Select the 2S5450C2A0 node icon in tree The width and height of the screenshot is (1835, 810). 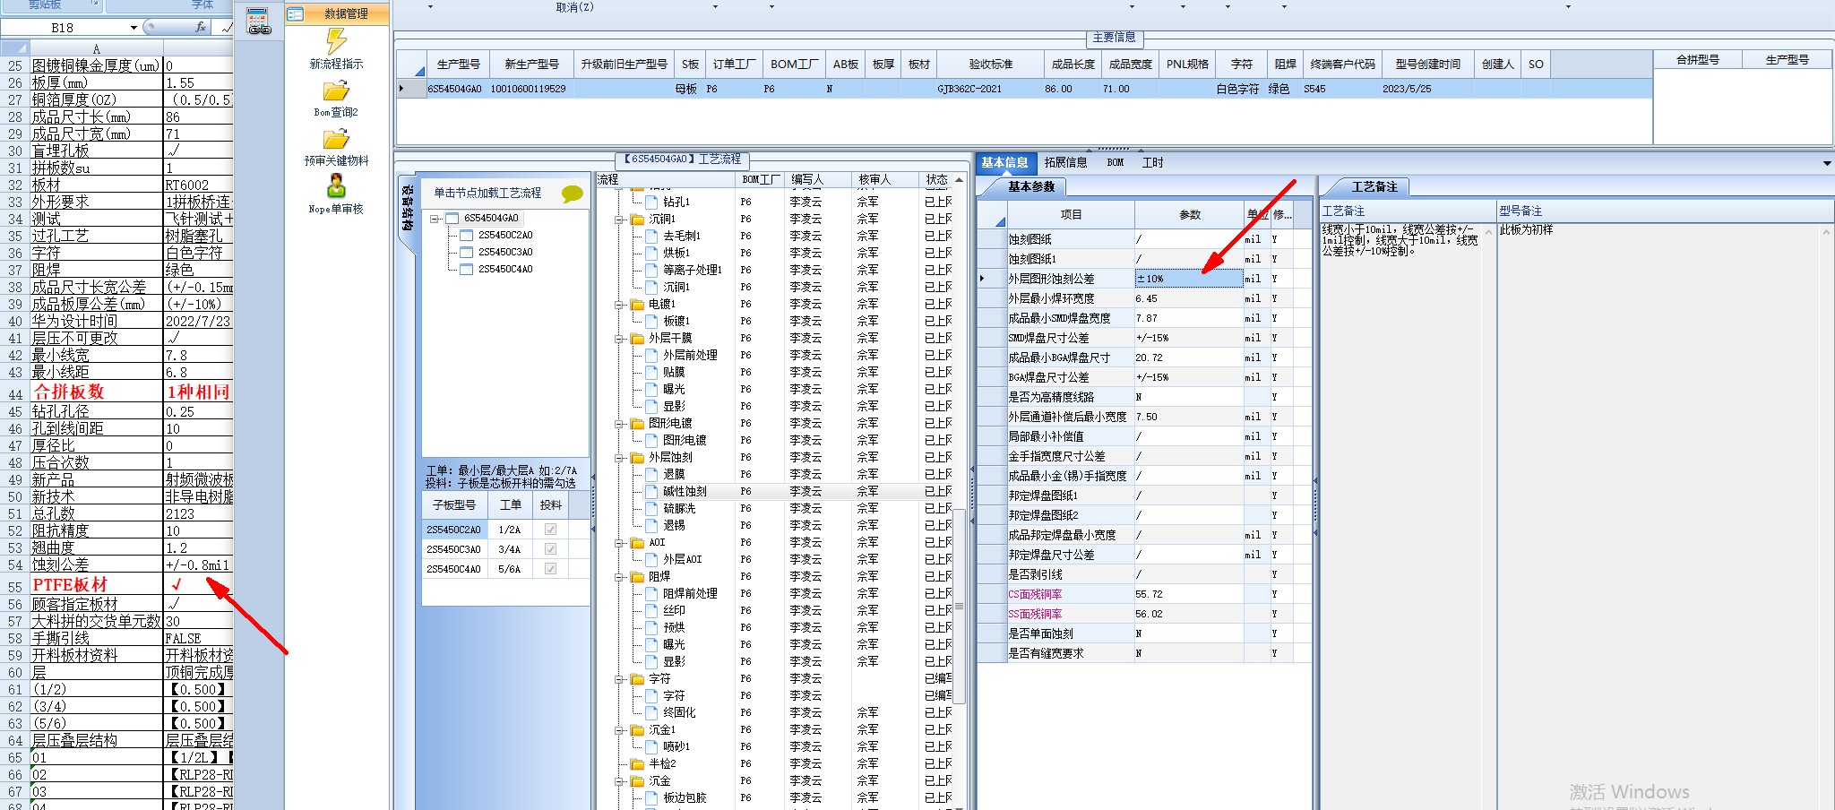466,235
